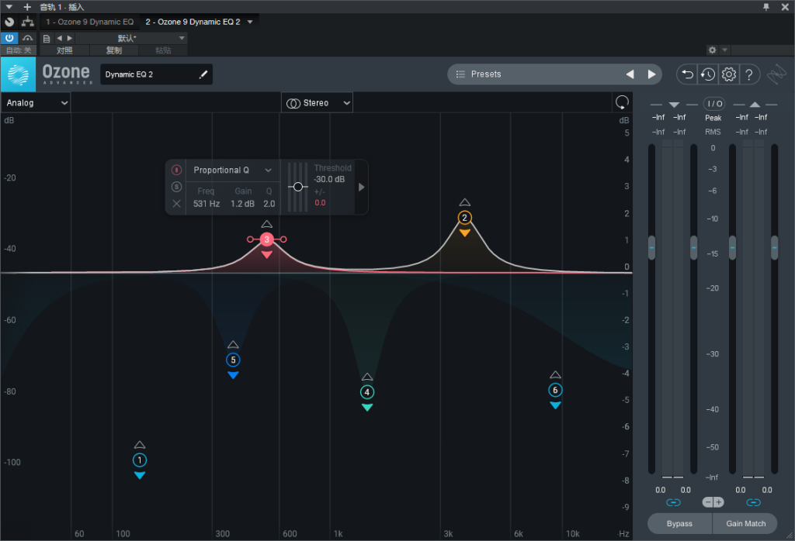Click the 531 Hz frequency value

pyautogui.click(x=207, y=203)
